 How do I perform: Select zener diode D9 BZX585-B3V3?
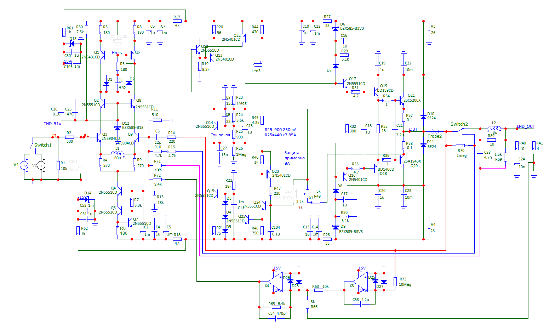click(336, 227)
